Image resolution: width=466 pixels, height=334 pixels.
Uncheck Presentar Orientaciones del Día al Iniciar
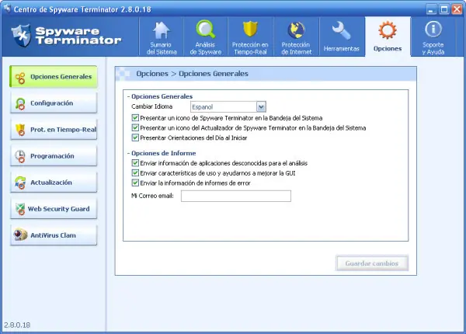pos(135,137)
